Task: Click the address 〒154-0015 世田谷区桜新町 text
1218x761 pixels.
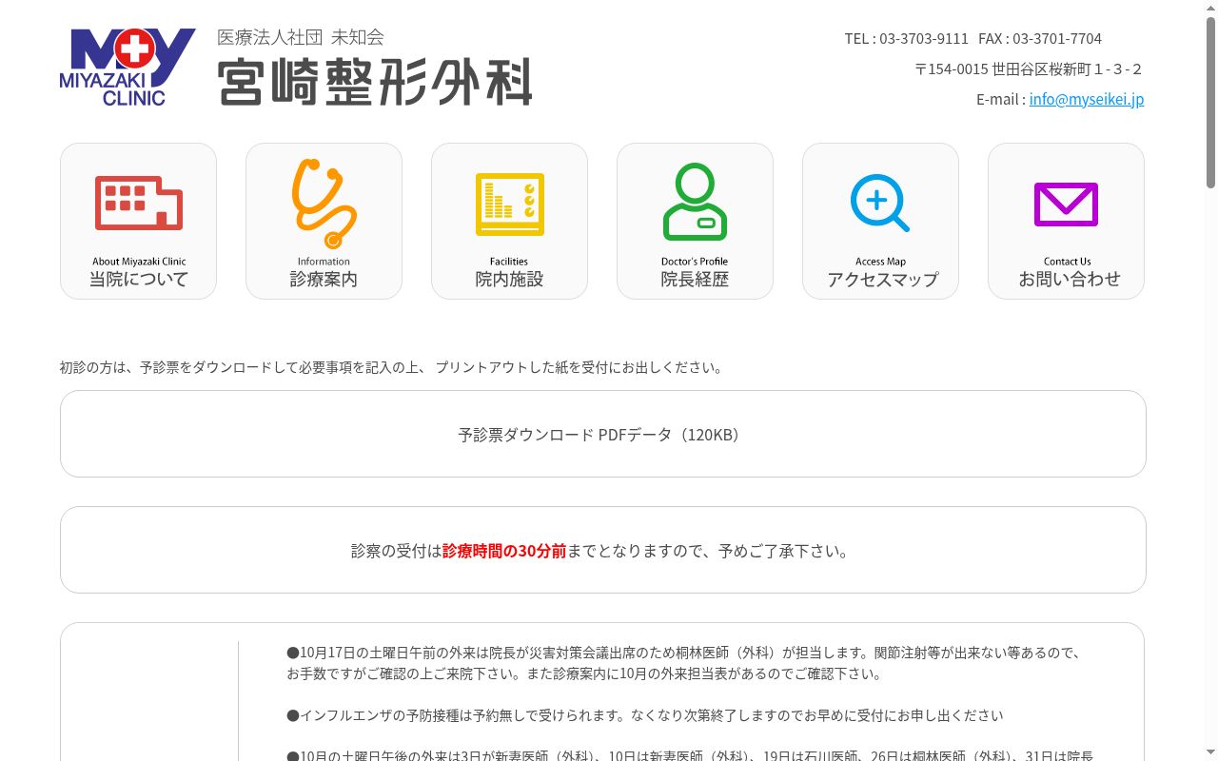Action: point(1029,68)
